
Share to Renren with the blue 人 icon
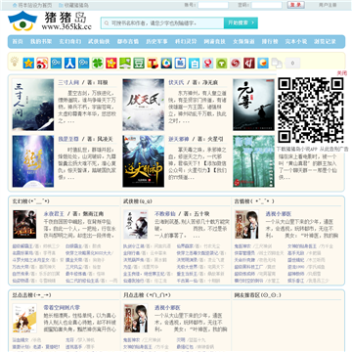click(70, 63)
